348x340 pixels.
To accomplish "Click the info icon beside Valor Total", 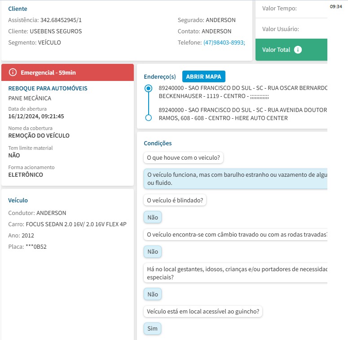I will point(298,50).
